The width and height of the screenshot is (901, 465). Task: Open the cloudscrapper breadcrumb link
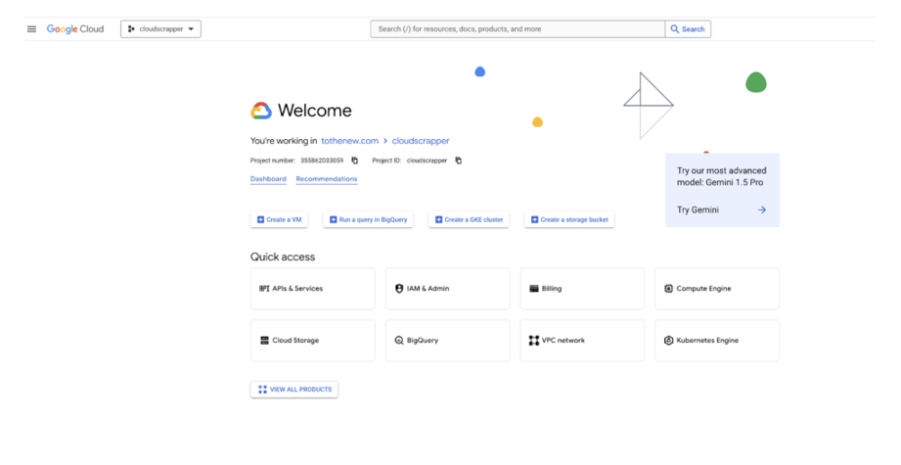[421, 141]
